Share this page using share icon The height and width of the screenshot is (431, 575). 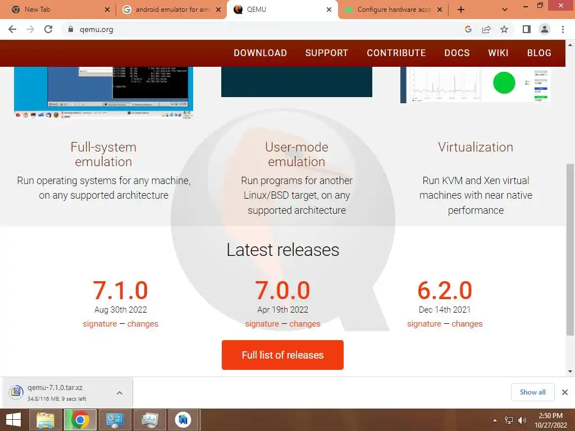(x=486, y=29)
